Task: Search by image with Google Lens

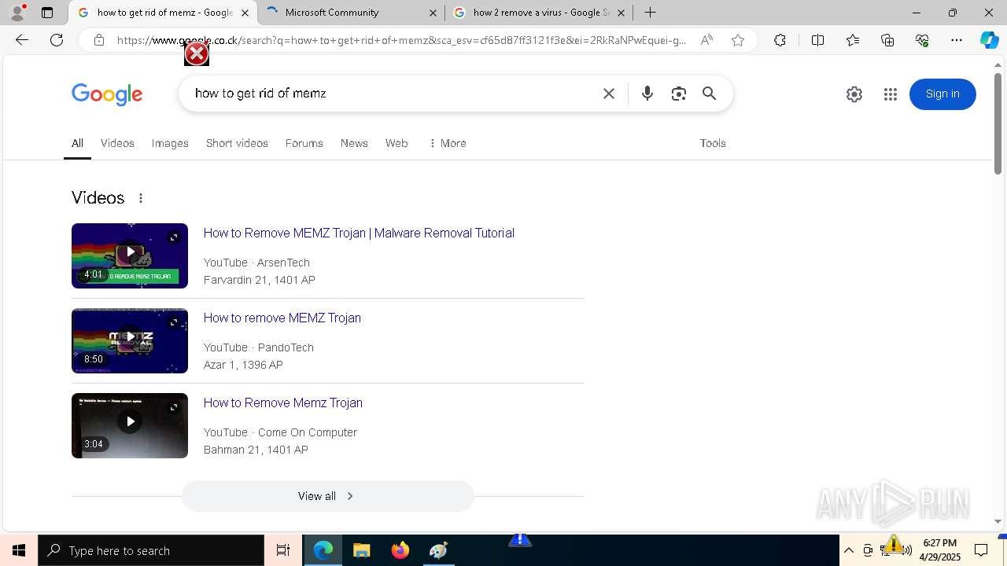Action: 679,94
